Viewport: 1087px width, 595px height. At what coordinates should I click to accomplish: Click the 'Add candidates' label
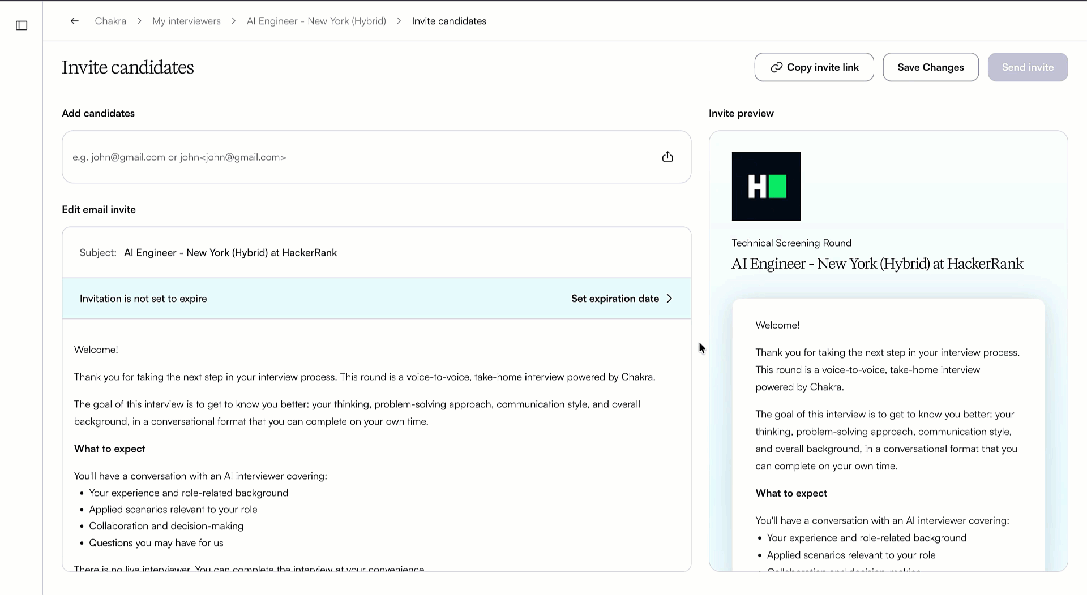(x=98, y=113)
